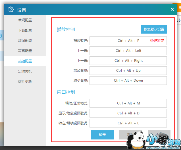Click the 播放控制 section heading
This screenshot has width=181, height=150.
(x=66, y=30)
